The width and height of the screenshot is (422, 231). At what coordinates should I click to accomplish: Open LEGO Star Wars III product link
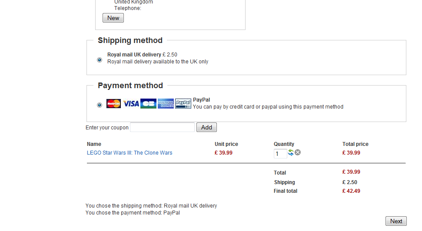(130, 153)
